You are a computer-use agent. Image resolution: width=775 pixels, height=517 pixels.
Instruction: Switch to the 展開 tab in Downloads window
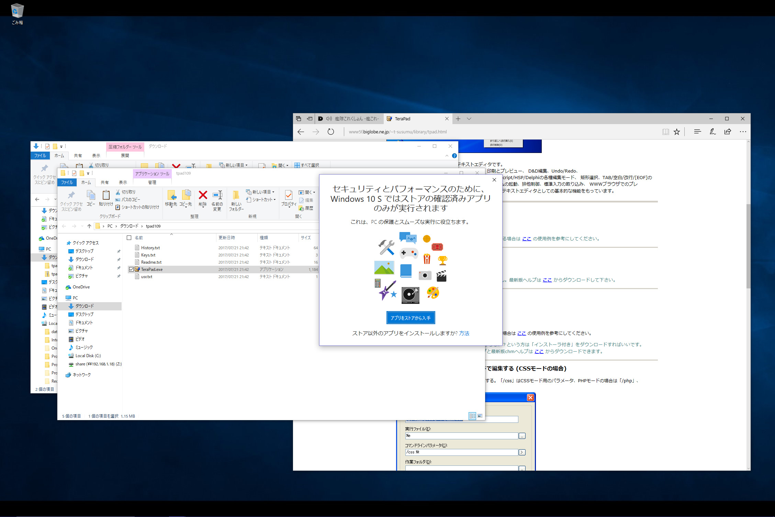point(125,156)
